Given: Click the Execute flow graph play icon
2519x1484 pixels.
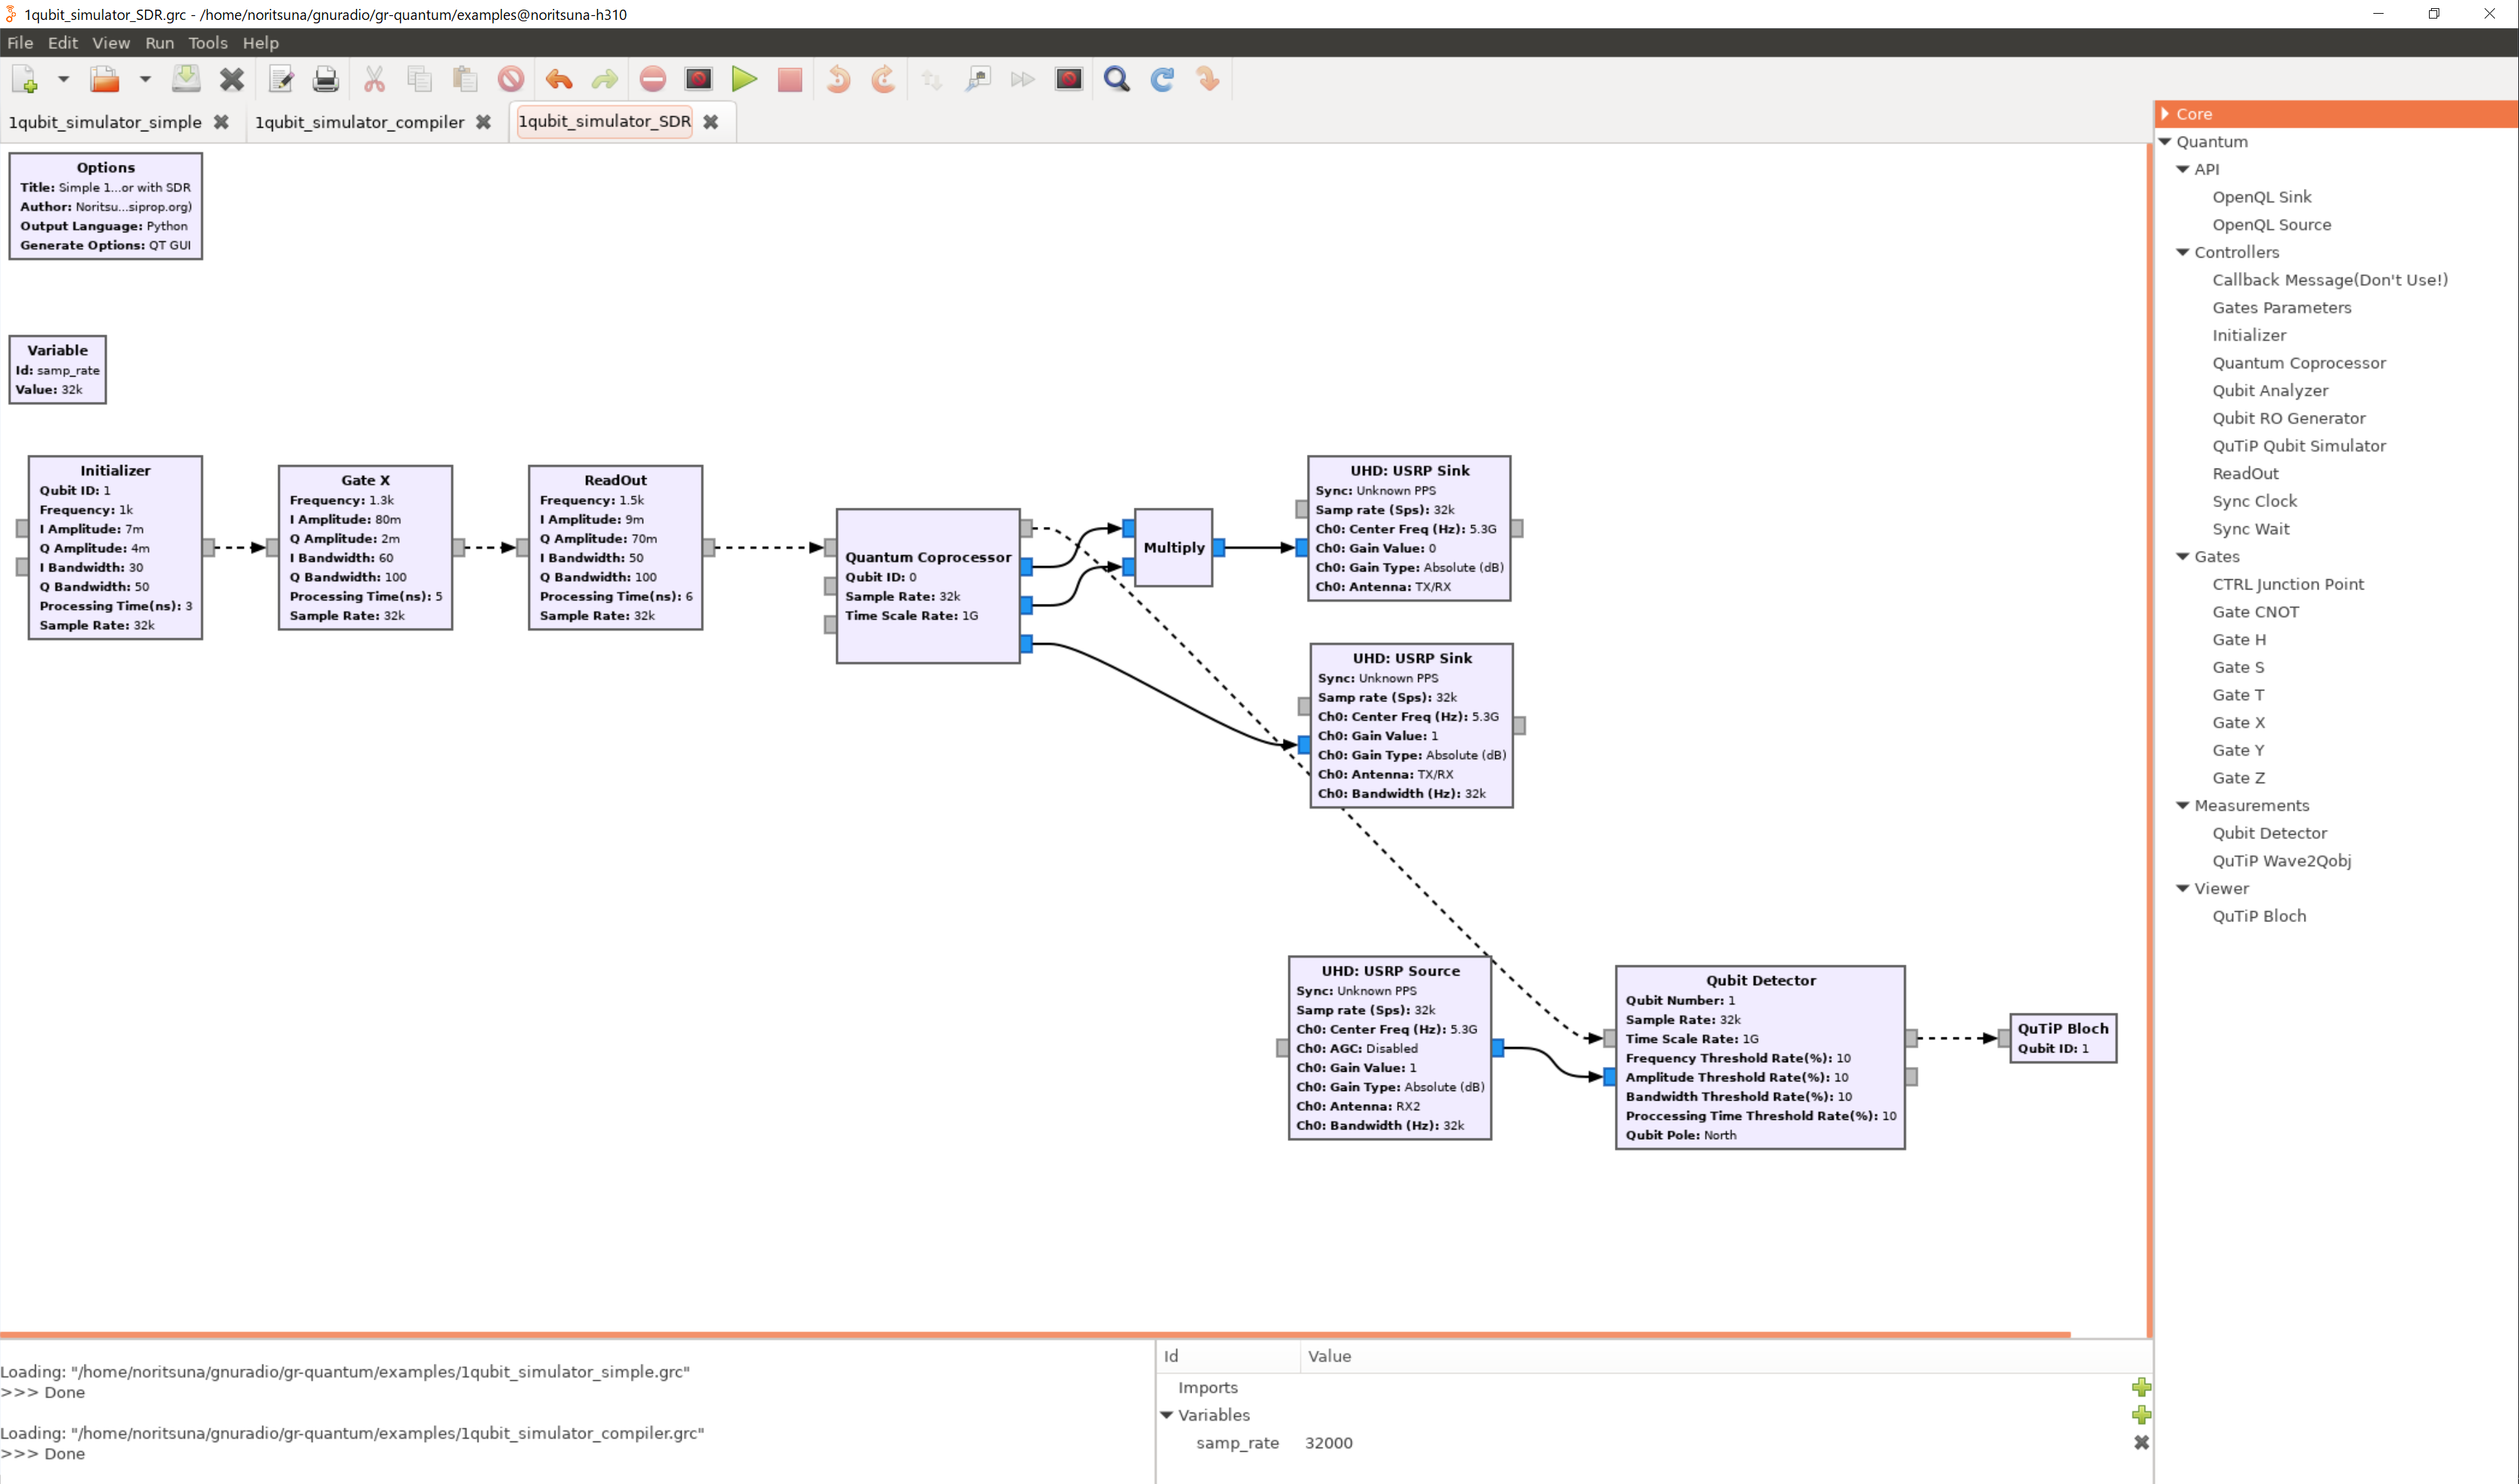Looking at the screenshot, I should click(743, 79).
